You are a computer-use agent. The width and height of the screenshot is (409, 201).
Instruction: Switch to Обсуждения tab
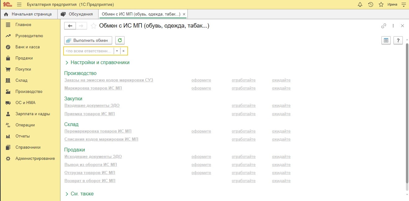[x=78, y=14]
